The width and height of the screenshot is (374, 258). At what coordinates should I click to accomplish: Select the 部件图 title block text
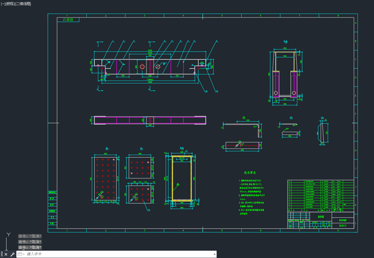coord(321,217)
